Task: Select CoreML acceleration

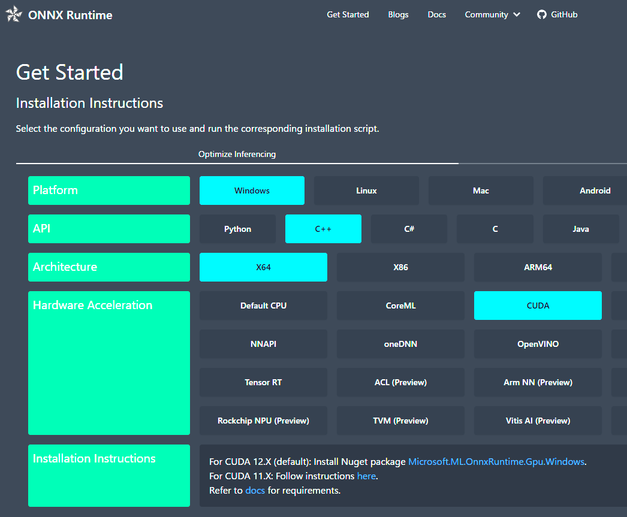Action: click(x=400, y=306)
